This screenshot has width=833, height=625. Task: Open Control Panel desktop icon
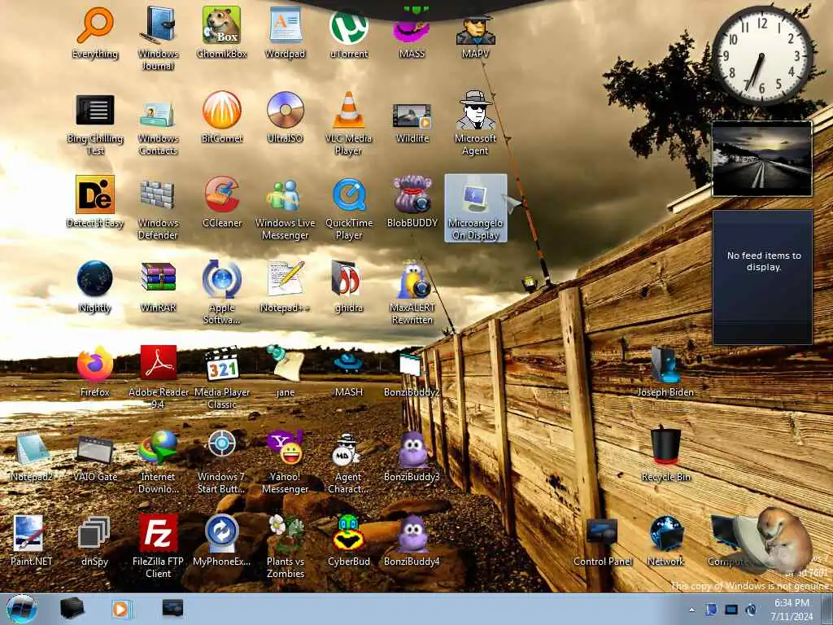[603, 543]
